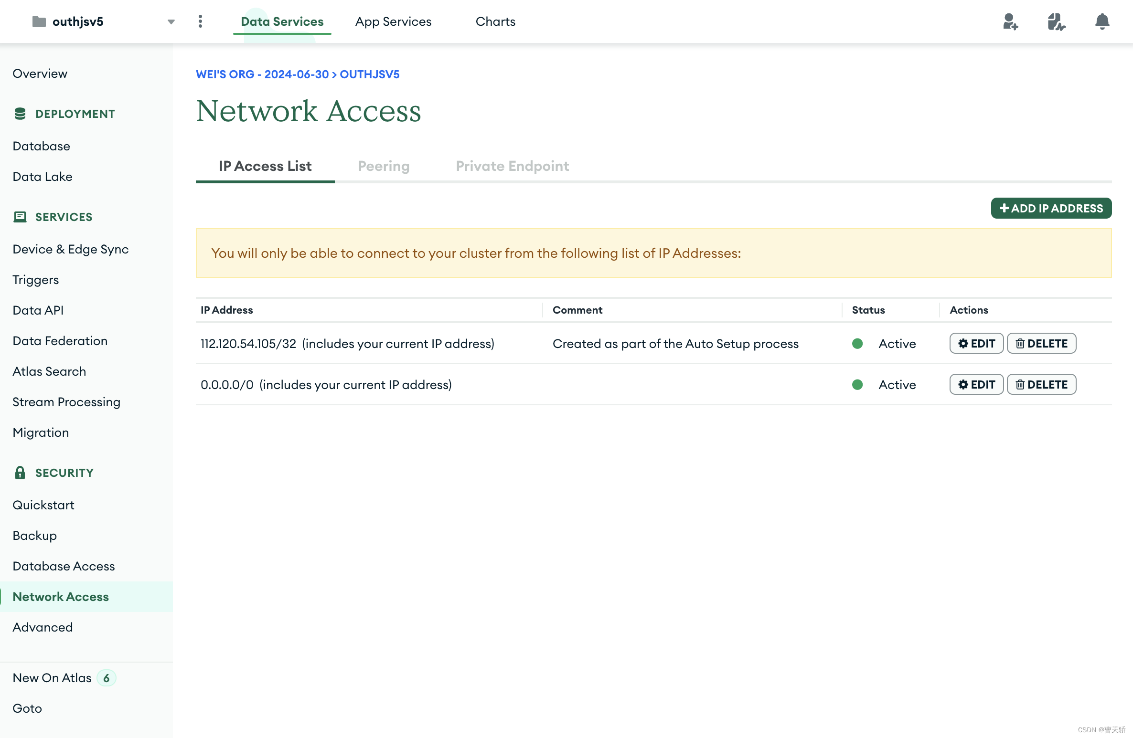Viewport: 1133px width, 738px height.
Task: Click the Deployment database stack icon
Action: coord(20,114)
